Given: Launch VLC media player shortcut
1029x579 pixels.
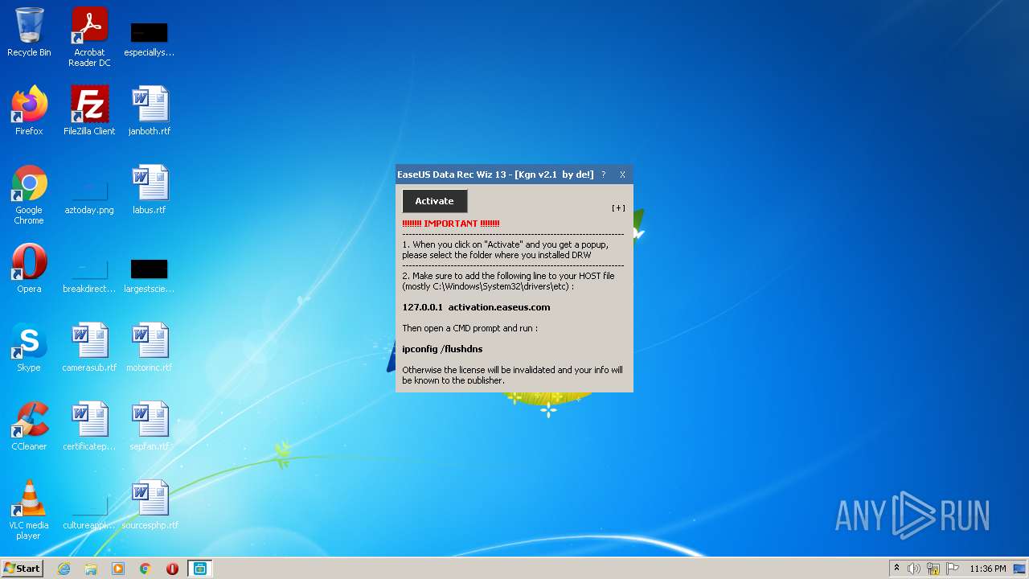Looking at the screenshot, I should [x=29, y=510].
